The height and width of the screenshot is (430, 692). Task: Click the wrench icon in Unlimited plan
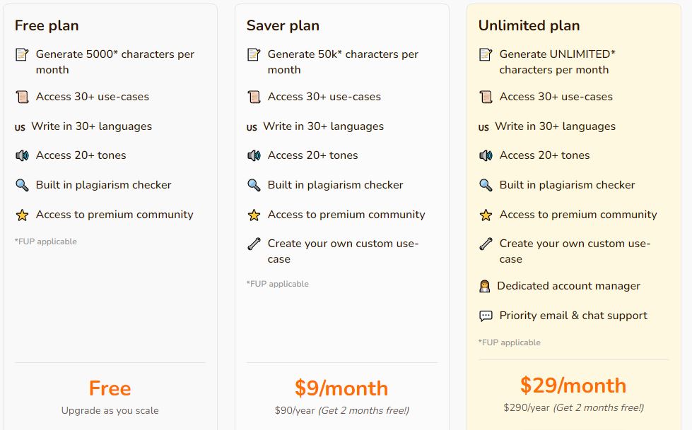point(486,244)
